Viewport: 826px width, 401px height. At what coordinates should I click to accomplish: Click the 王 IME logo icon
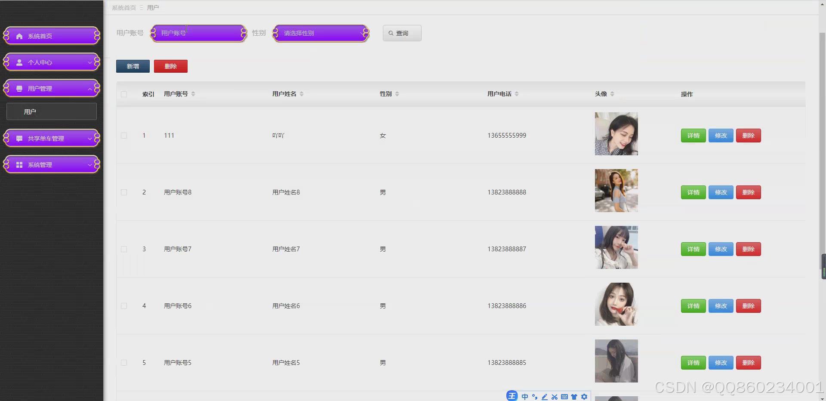tap(512, 396)
